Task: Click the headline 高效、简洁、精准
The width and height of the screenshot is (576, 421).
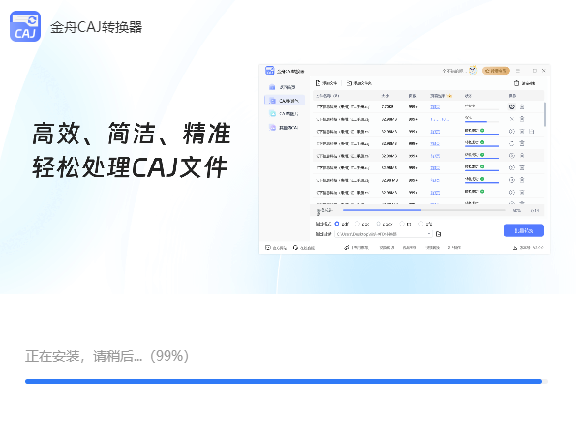Action: pos(132,134)
